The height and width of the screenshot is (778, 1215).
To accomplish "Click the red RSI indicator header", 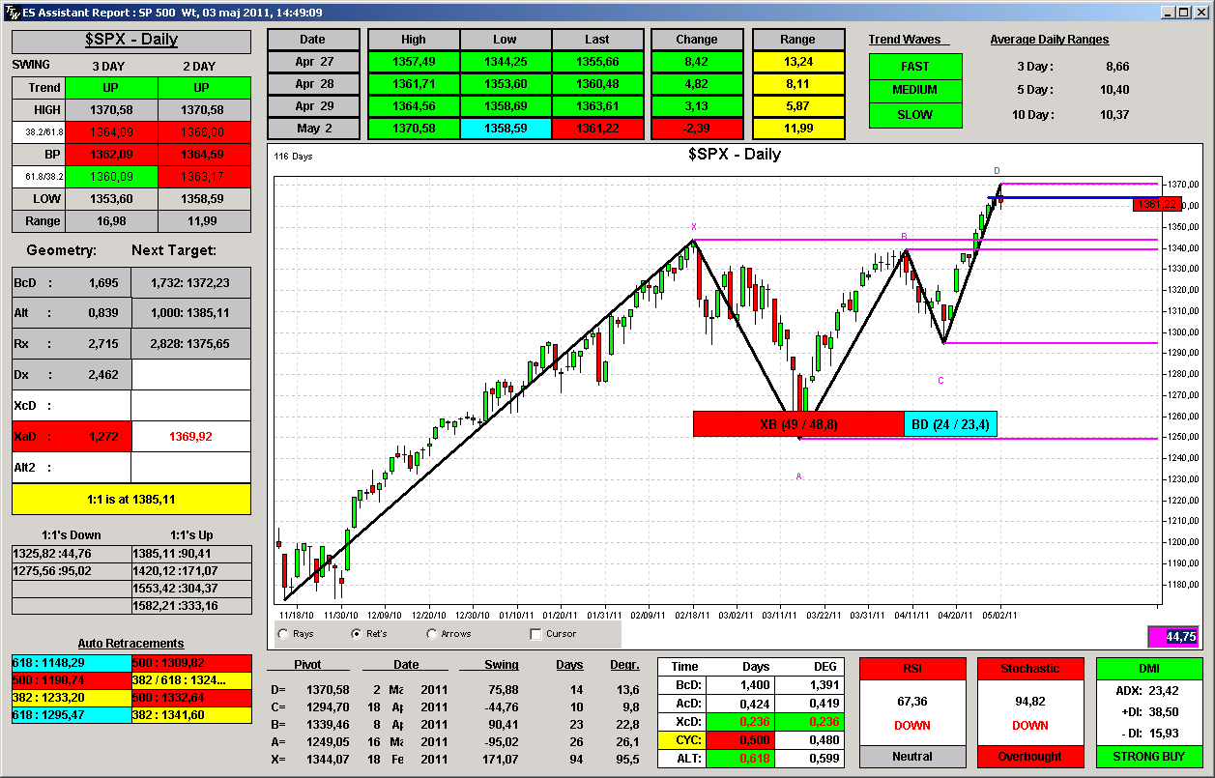I will click(x=912, y=669).
